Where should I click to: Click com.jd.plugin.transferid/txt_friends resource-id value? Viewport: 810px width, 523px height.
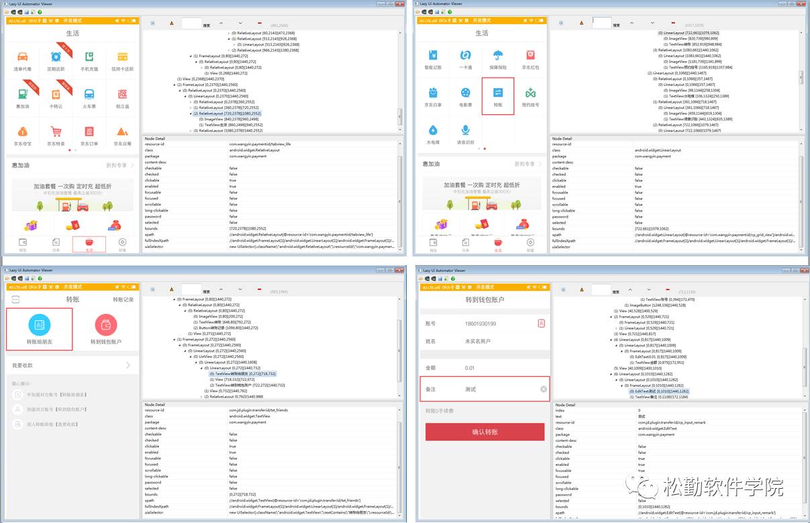(259, 410)
